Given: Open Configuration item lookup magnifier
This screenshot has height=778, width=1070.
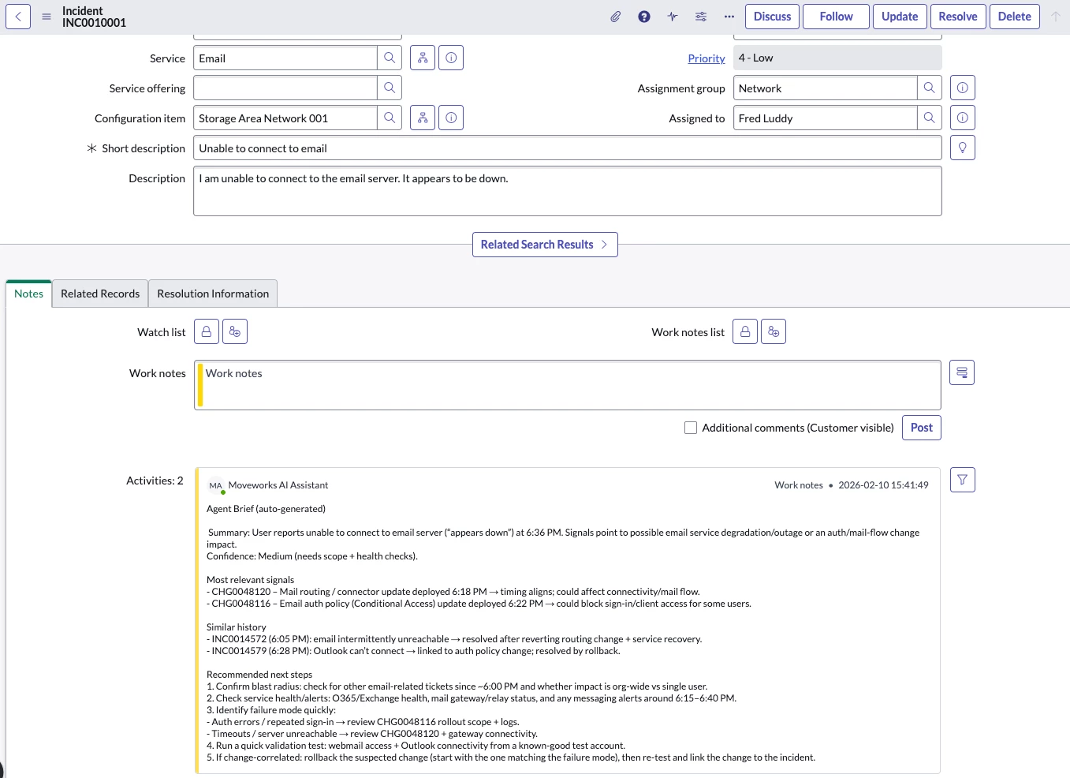Looking at the screenshot, I should click(x=390, y=118).
